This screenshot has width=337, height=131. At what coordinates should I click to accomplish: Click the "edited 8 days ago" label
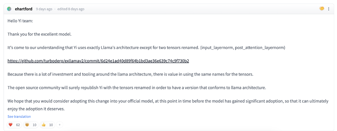coord(71,9)
